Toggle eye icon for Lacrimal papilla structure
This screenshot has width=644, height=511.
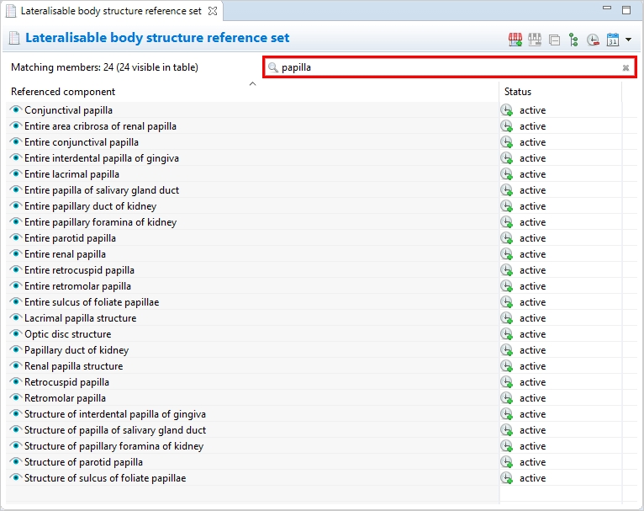15,318
